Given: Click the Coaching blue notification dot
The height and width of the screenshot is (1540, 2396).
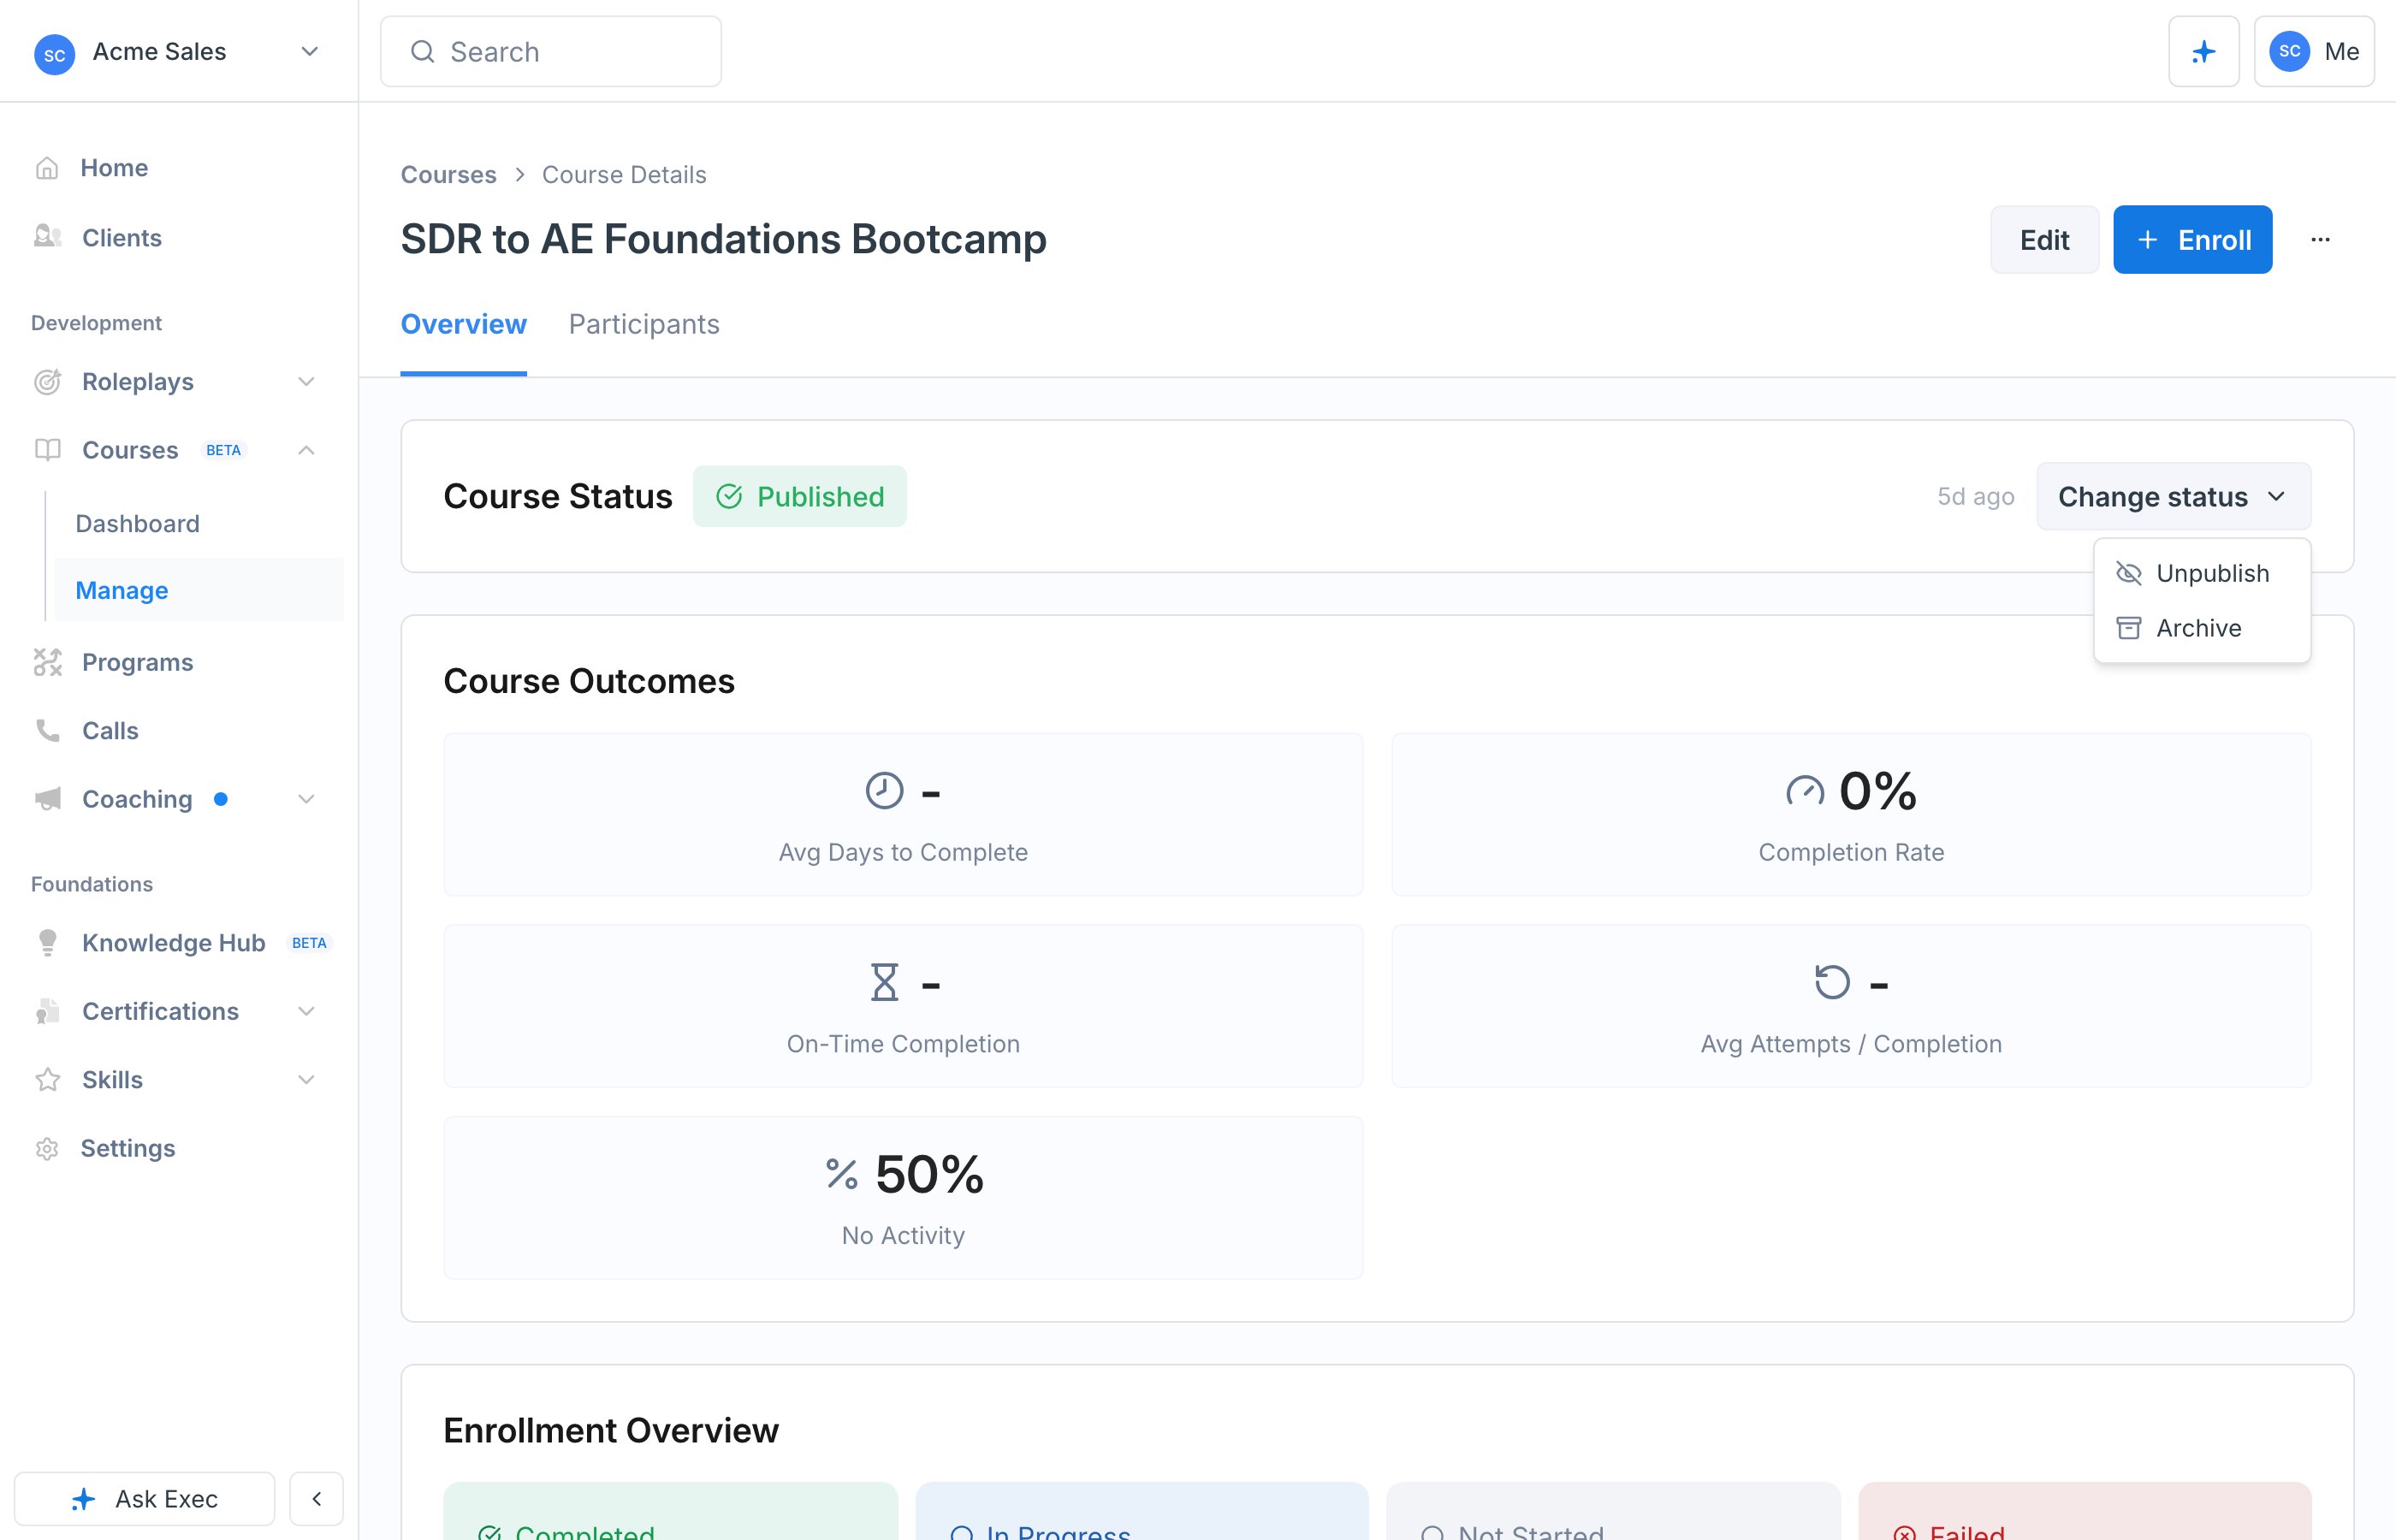Looking at the screenshot, I should pyautogui.click(x=220, y=798).
